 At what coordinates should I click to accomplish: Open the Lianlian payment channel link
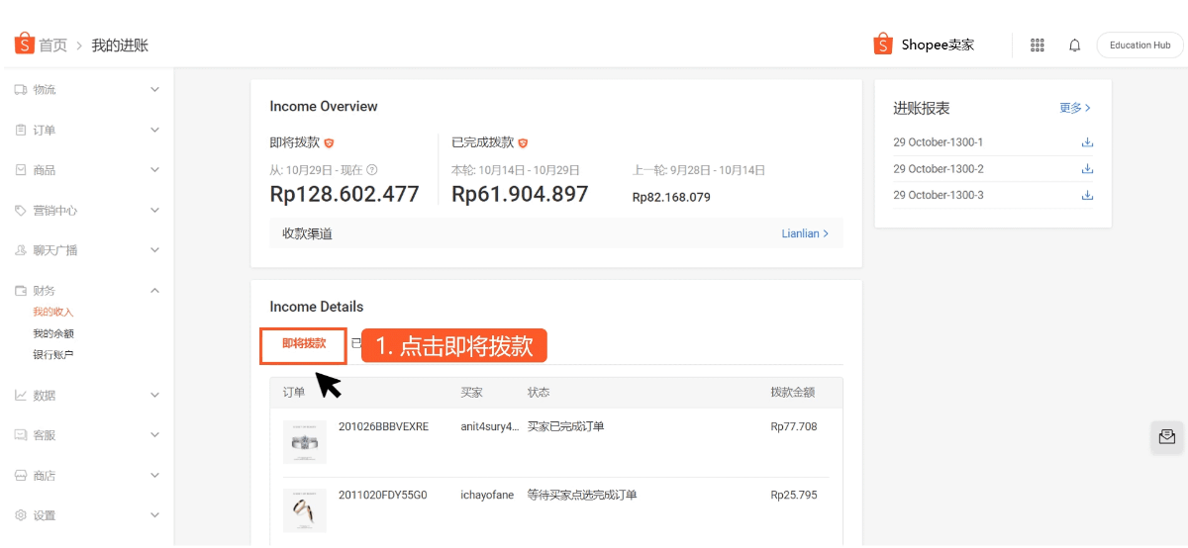click(x=805, y=233)
